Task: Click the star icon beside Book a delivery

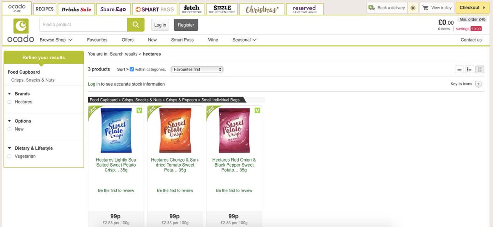Action: pos(412,8)
